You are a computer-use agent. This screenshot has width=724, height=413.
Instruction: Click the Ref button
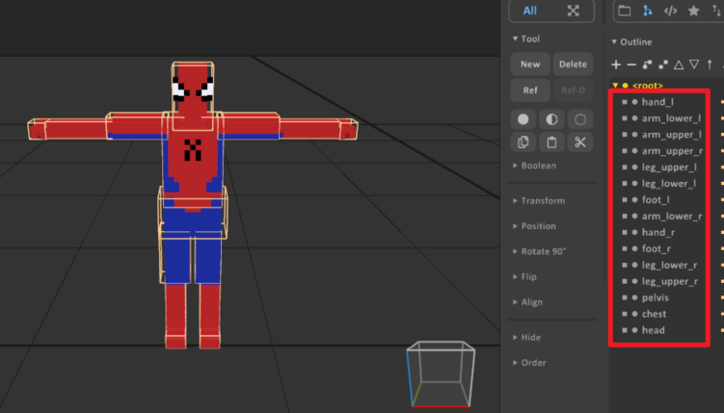click(530, 90)
